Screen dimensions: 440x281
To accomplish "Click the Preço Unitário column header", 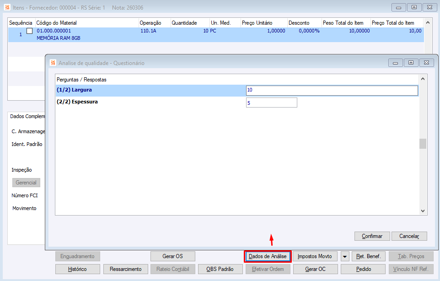I will pos(264,23).
